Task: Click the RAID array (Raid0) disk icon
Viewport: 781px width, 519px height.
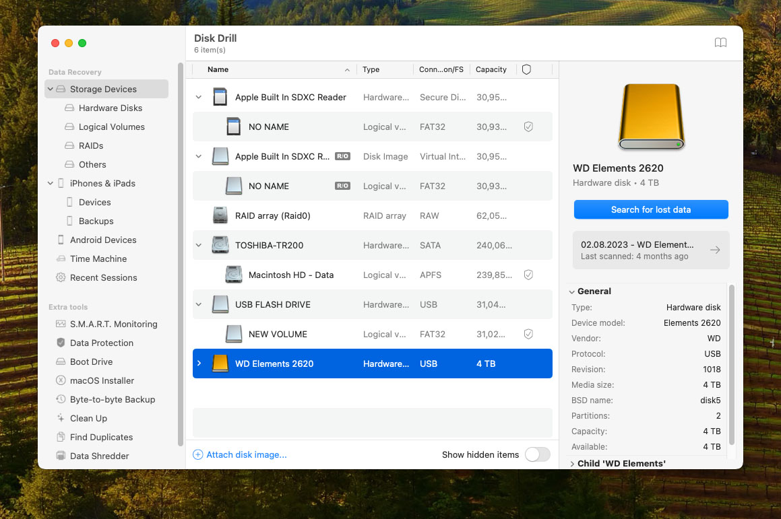Action: point(220,215)
